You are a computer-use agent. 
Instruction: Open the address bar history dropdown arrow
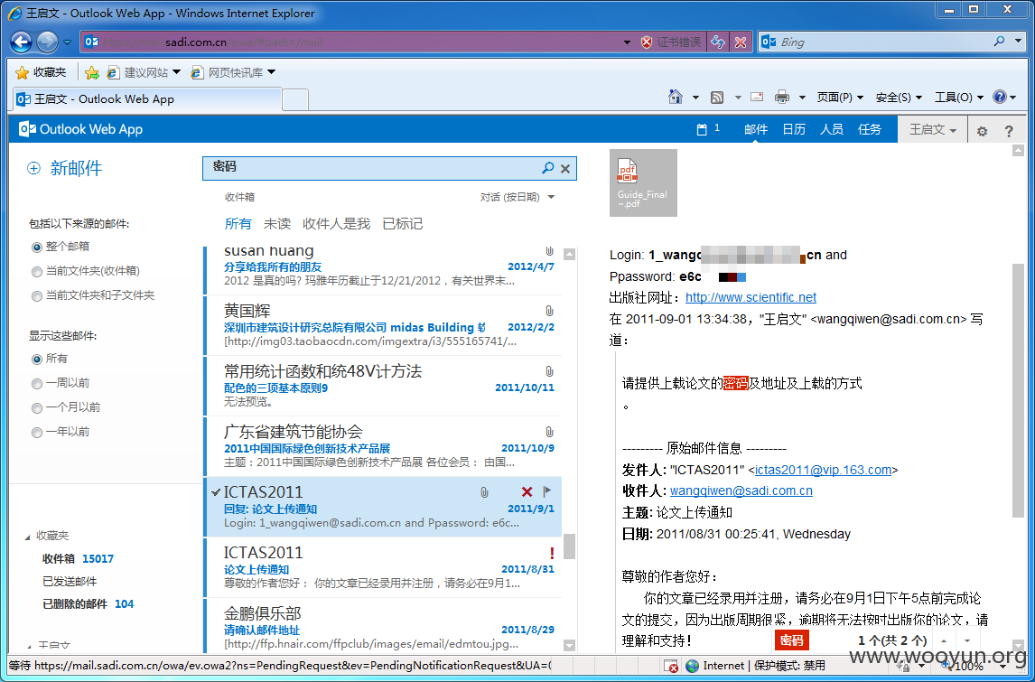tap(627, 42)
